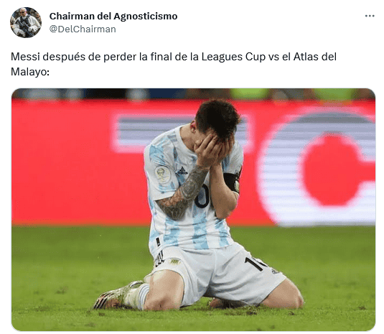Click the word "Atlas" in the tweet text
The width and height of the screenshot is (384, 334).
(306, 57)
